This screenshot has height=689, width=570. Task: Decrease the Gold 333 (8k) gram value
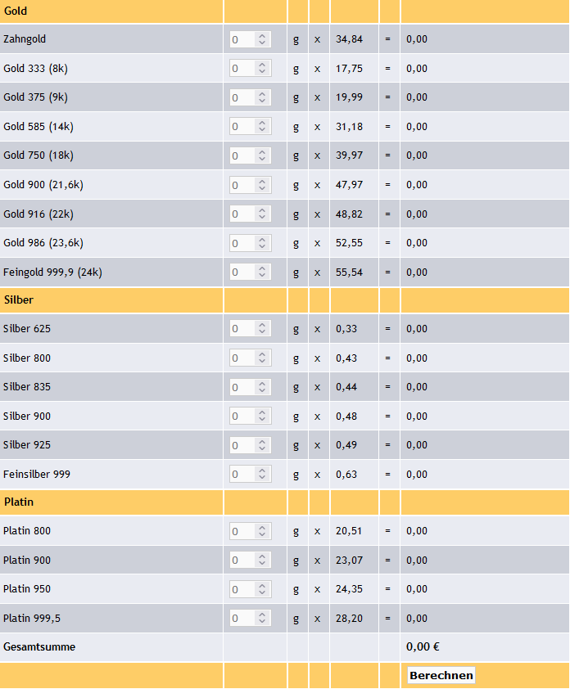coord(262,72)
